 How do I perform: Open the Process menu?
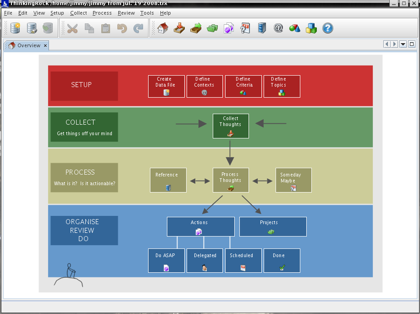pyautogui.click(x=102, y=13)
